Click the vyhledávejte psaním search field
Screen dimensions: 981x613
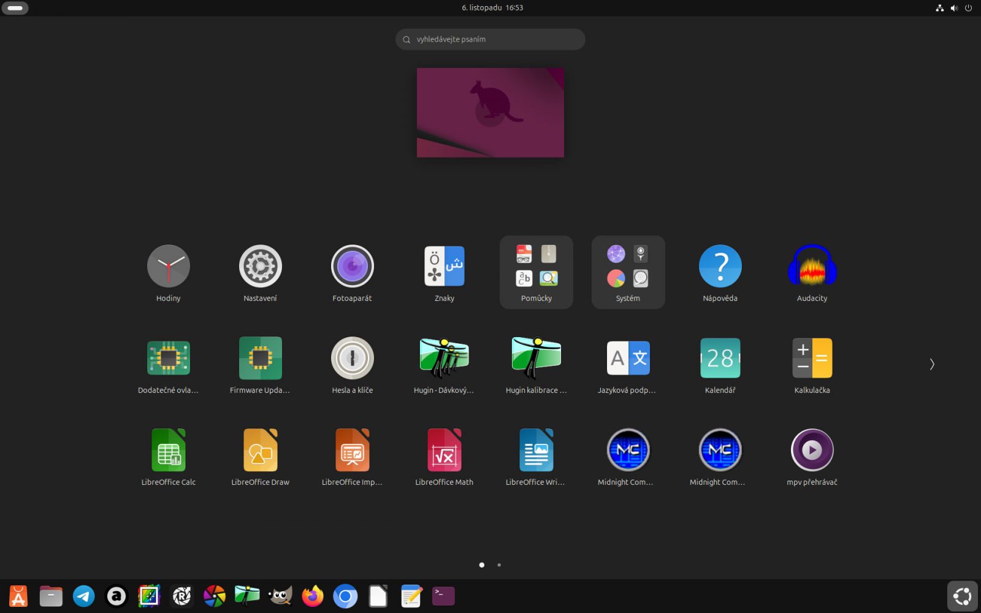point(490,39)
